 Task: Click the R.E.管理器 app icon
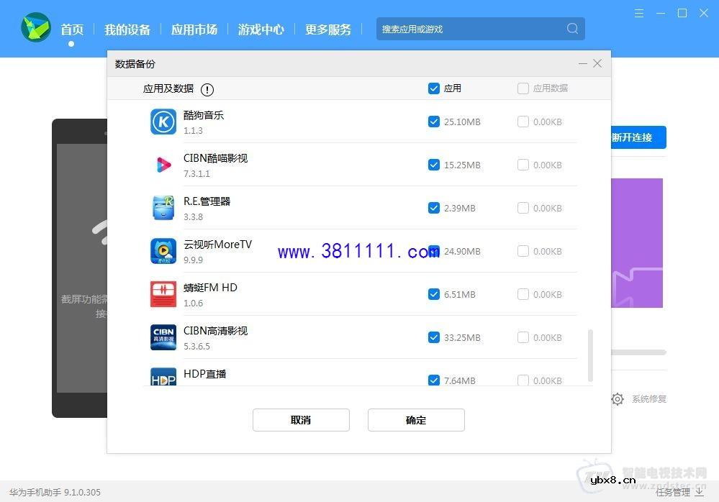point(163,208)
